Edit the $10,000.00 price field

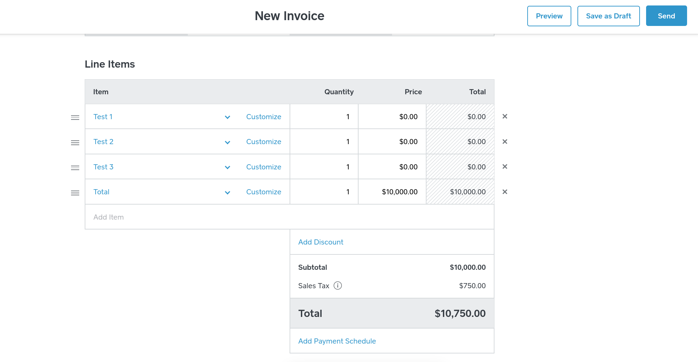coord(392,192)
